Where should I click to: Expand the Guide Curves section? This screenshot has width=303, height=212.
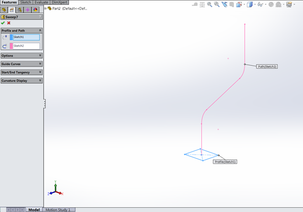click(x=40, y=64)
